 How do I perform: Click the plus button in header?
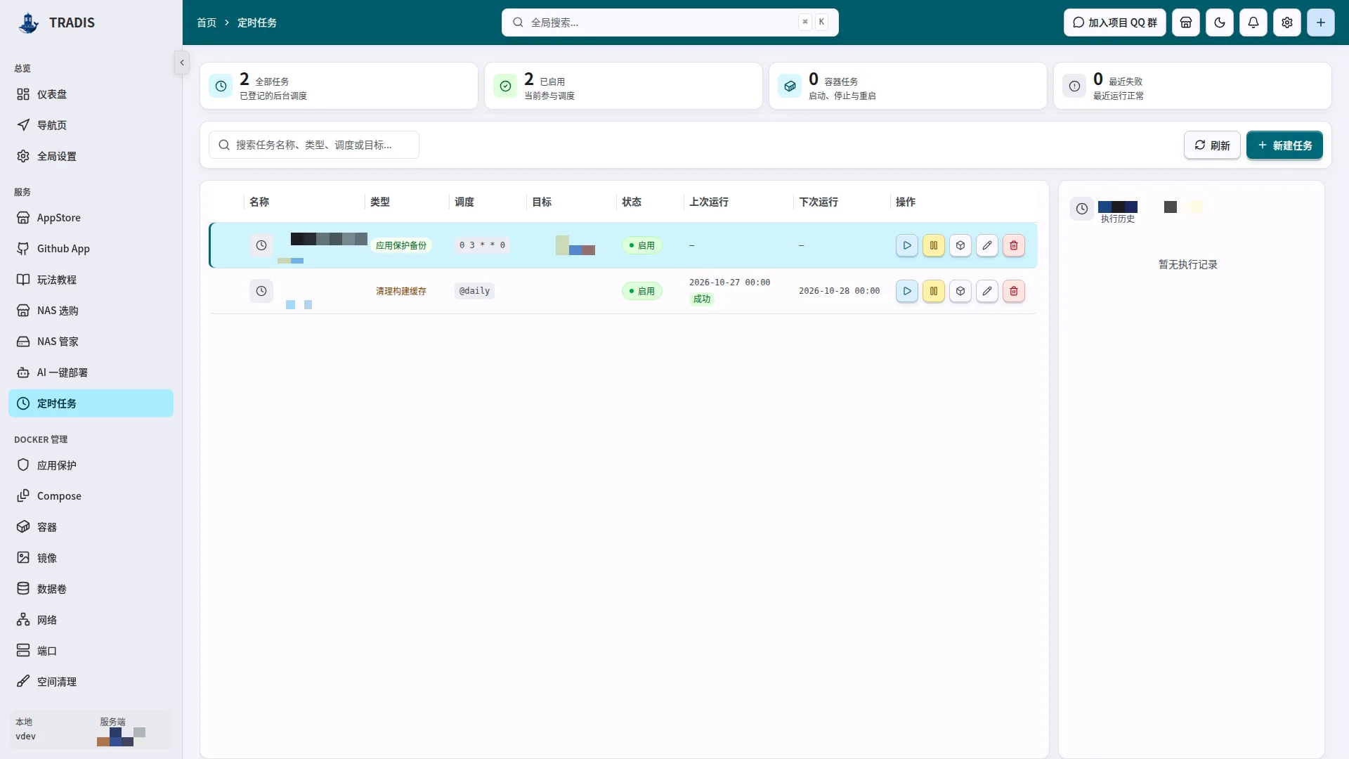1321,22
